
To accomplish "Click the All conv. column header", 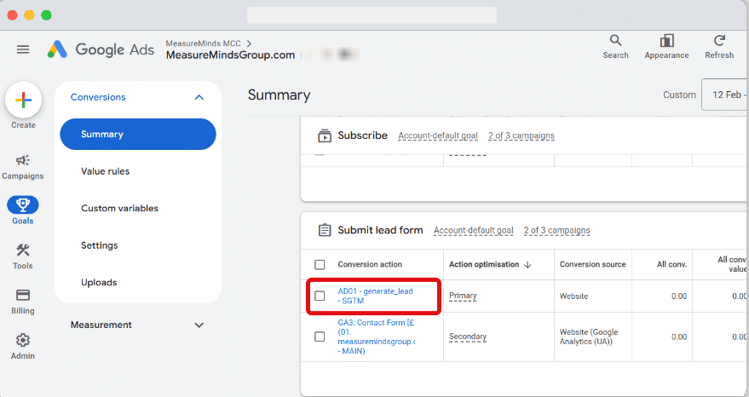I will coord(671,265).
